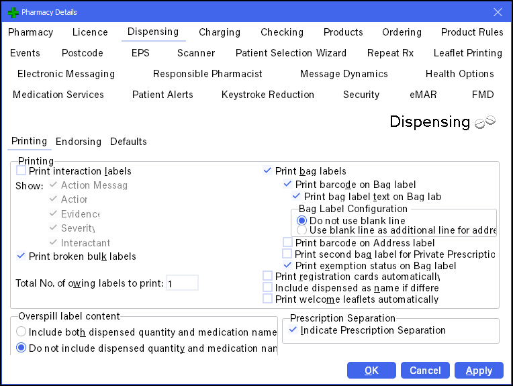513x386 pixels.
Task: Click the owing labels number field
Action: [x=182, y=283]
